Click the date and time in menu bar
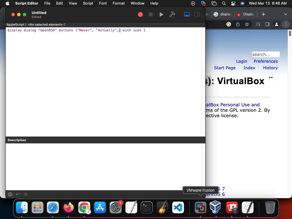Screen dimensions: 292x219 tap(267, 3)
